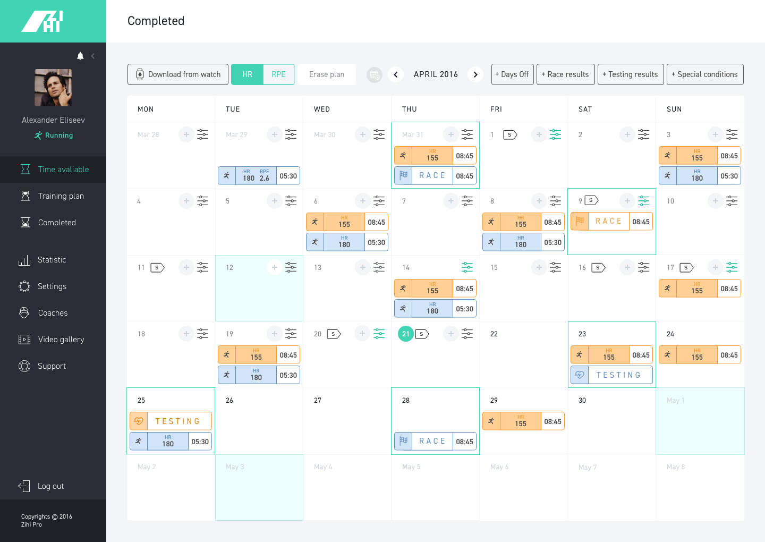Go to previous month arrow
Screen dimensions: 765x542
pos(396,75)
